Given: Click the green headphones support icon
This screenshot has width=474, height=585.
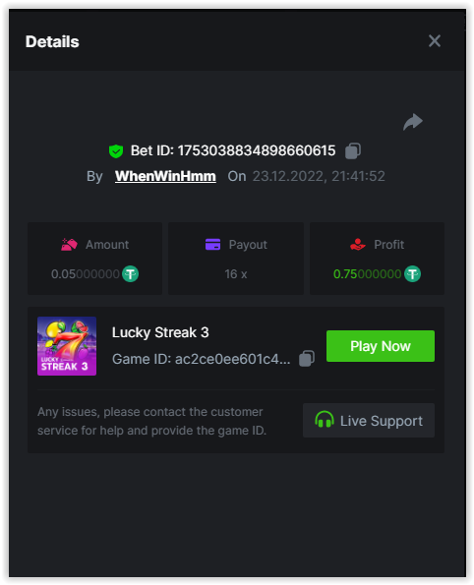Looking at the screenshot, I should (x=324, y=420).
